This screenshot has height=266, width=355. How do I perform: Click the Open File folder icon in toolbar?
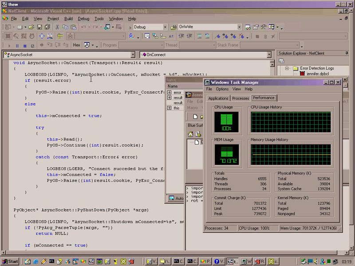[x=31, y=27]
